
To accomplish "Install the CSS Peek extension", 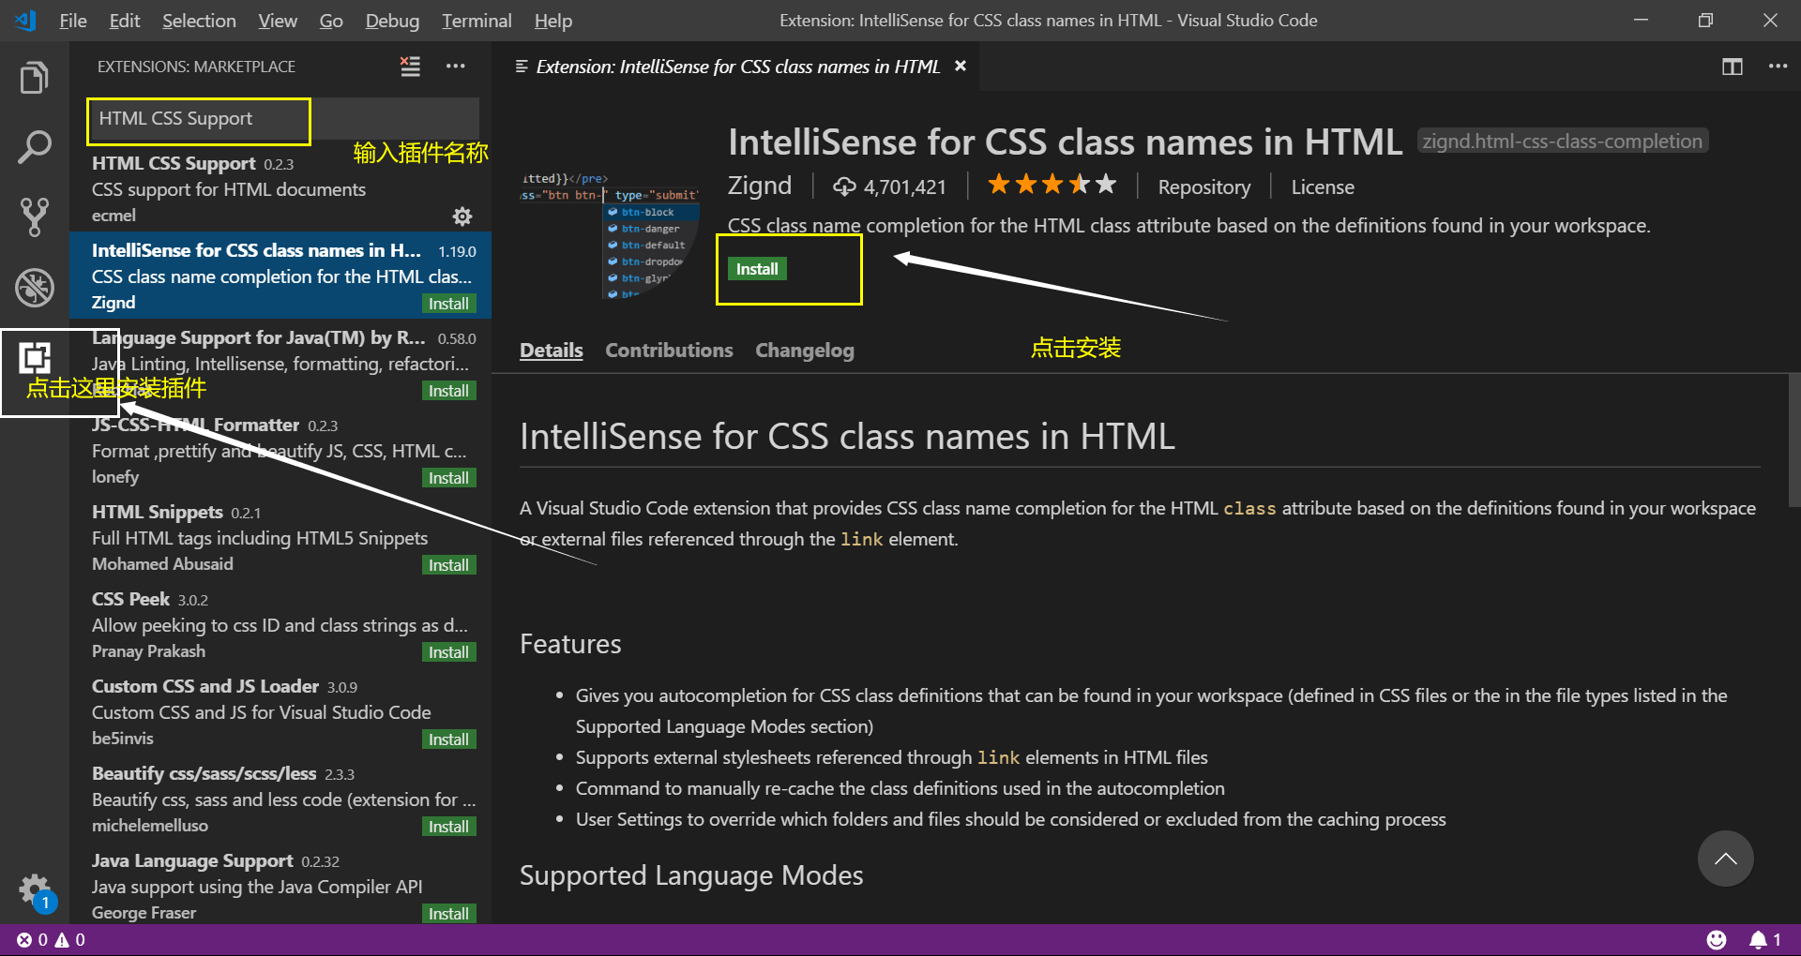I will pyautogui.click(x=448, y=651).
